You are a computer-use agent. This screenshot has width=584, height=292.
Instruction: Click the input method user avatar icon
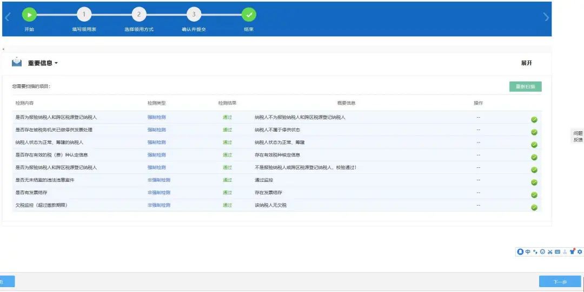[x=520, y=252]
